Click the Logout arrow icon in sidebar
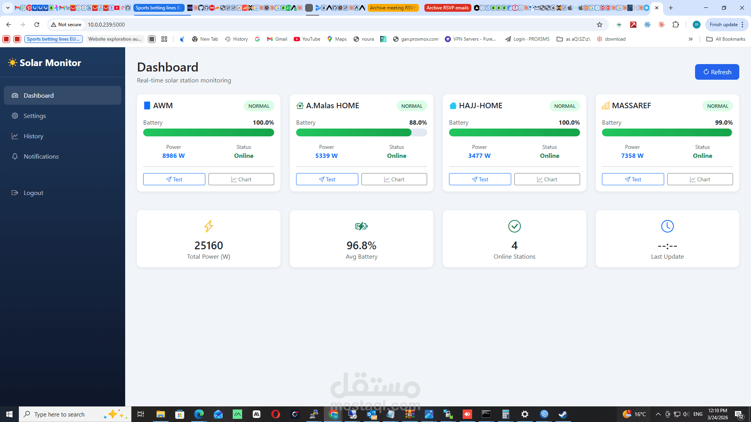Screen dimensions: 751x422 [x=15, y=193]
